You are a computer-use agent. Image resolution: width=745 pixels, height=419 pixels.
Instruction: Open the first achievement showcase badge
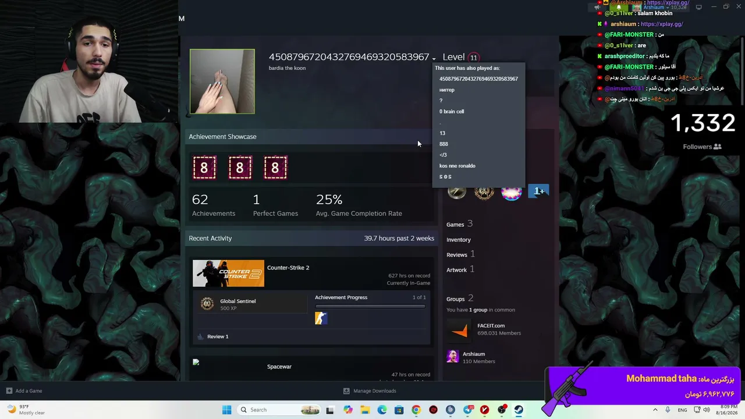[204, 168]
